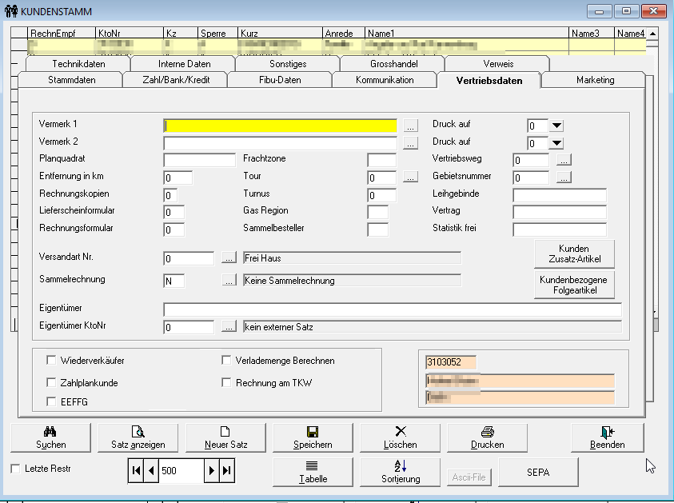Switch to the Stammdaten tab

(71, 80)
